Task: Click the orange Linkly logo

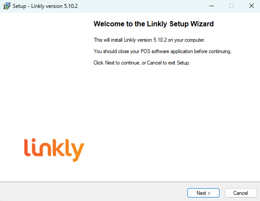Action: click(54, 150)
